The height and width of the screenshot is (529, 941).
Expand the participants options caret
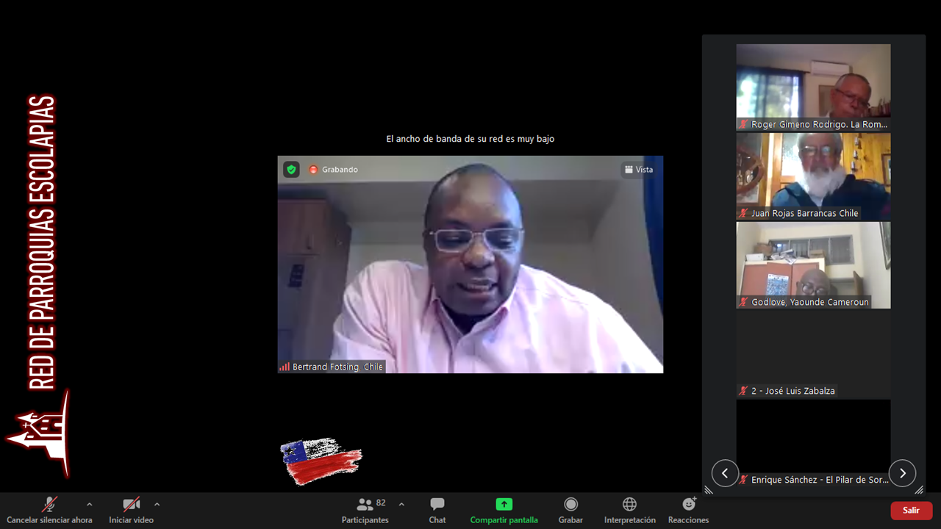401,505
